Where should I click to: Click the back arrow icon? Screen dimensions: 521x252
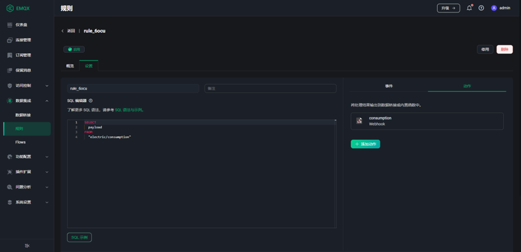coord(63,31)
